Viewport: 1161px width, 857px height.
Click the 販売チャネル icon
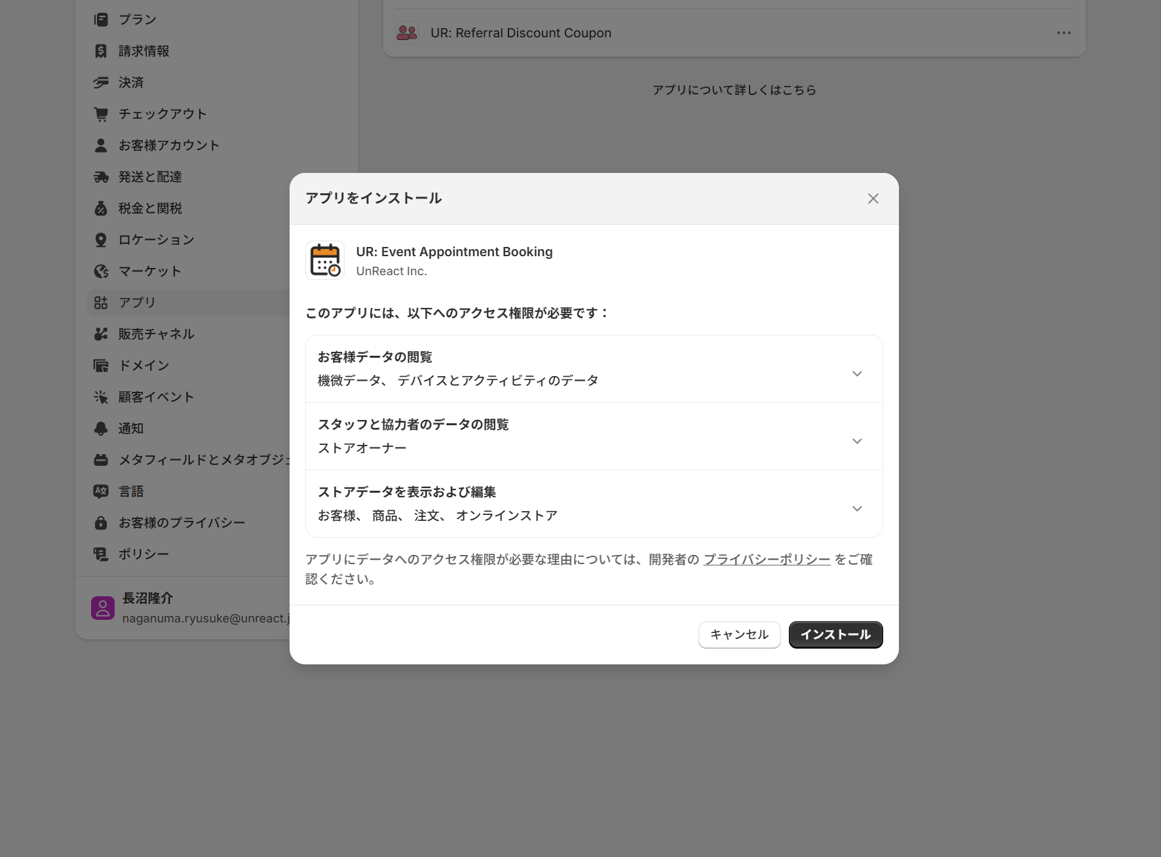101,334
